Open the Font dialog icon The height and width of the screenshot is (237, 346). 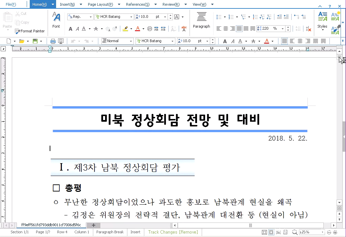point(56,20)
